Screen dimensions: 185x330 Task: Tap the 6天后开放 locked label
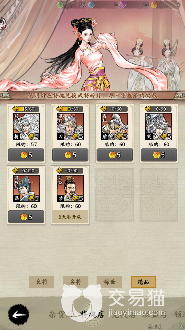(70, 217)
